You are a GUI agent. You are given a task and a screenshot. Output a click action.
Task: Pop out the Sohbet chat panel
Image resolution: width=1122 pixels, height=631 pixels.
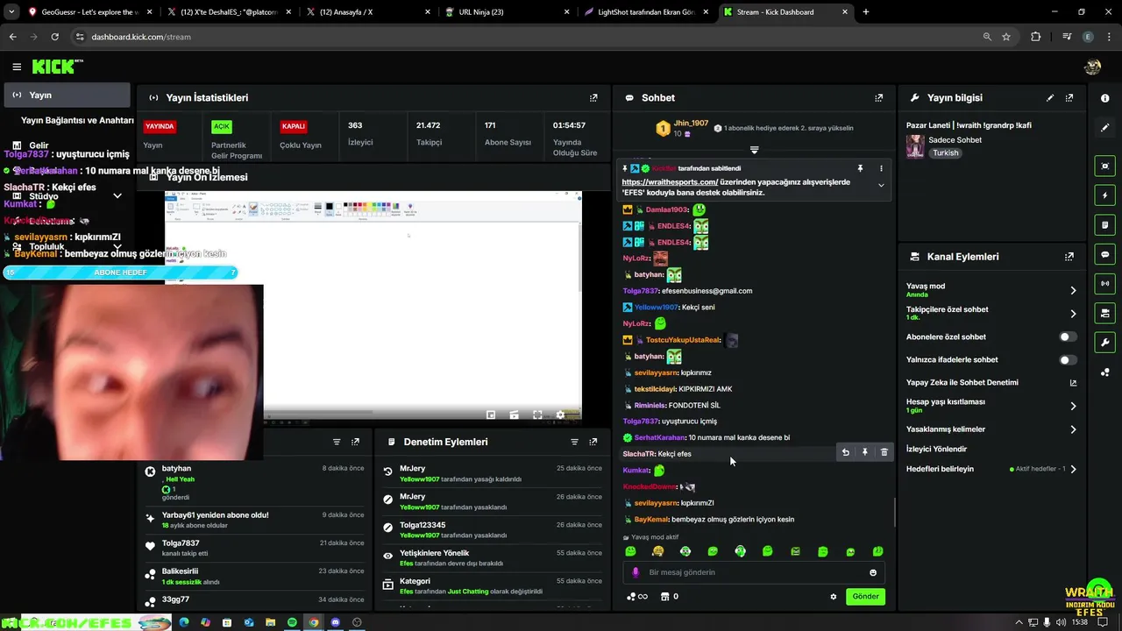(879, 98)
